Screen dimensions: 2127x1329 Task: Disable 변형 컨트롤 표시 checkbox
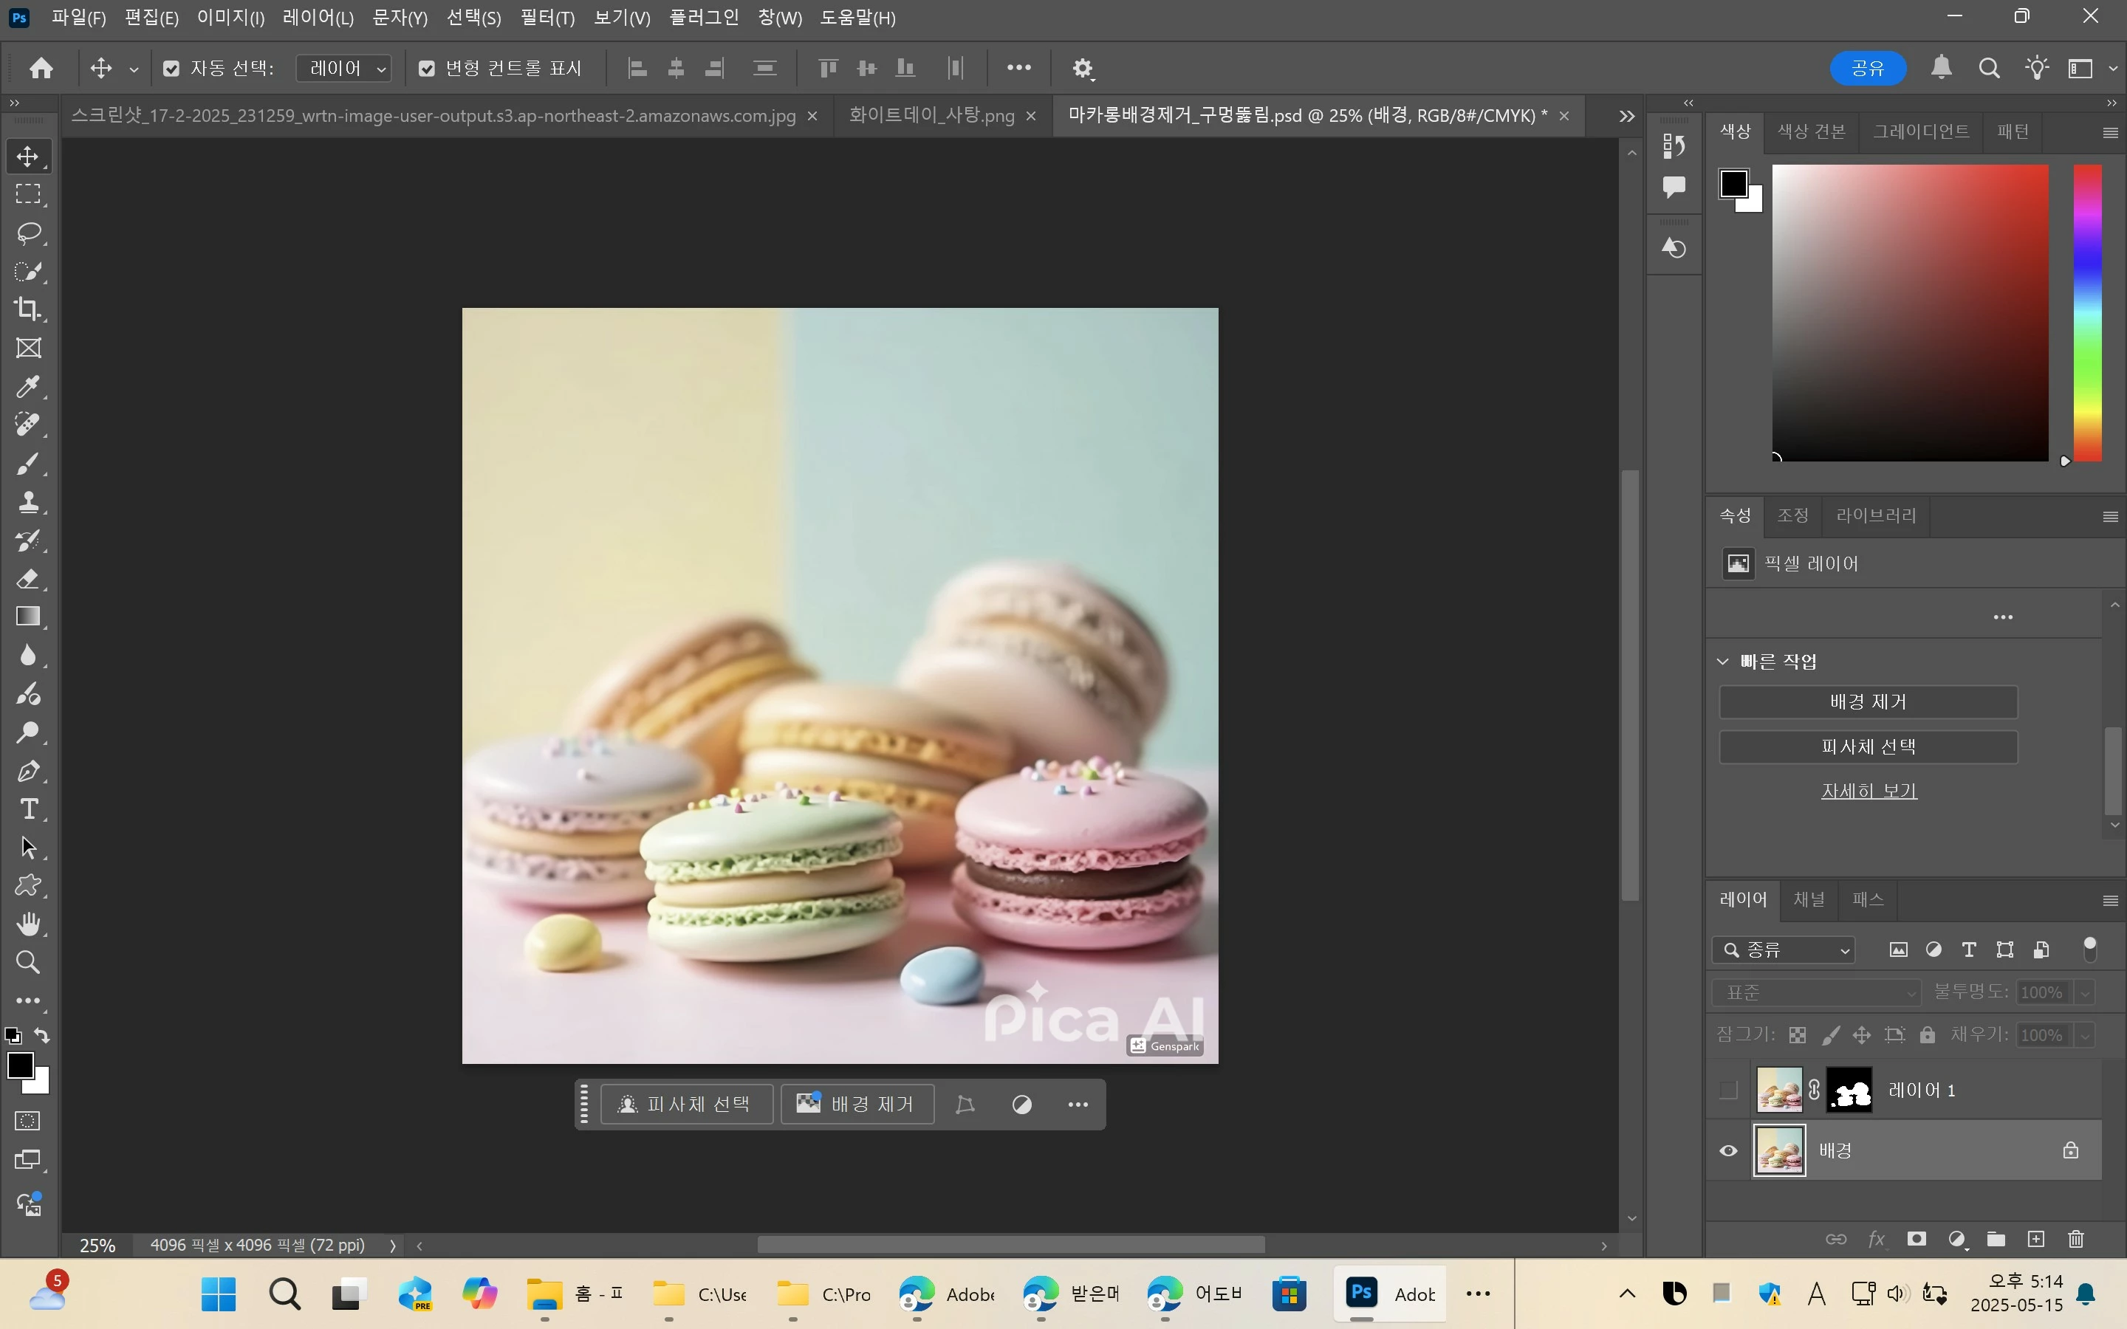tap(427, 69)
